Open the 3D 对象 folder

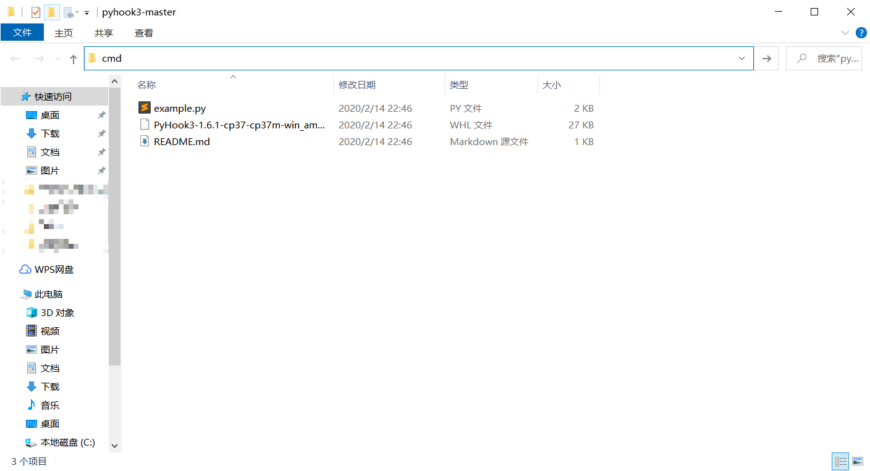coord(57,313)
